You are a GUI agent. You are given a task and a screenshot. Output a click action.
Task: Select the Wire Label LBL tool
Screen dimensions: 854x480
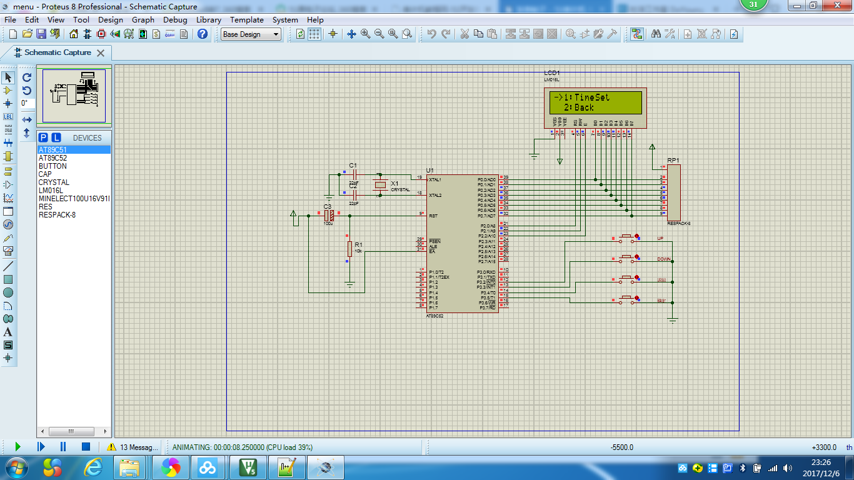[8, 117]
